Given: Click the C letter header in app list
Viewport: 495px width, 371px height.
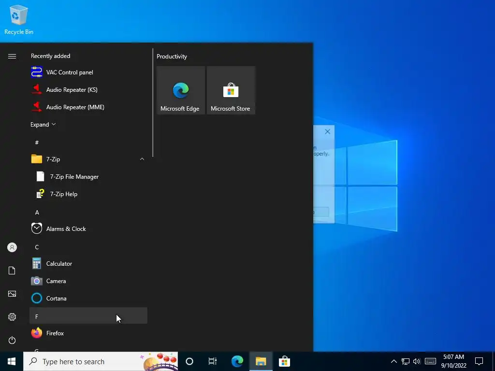Looking at the screenshot, I should [88, 247].
